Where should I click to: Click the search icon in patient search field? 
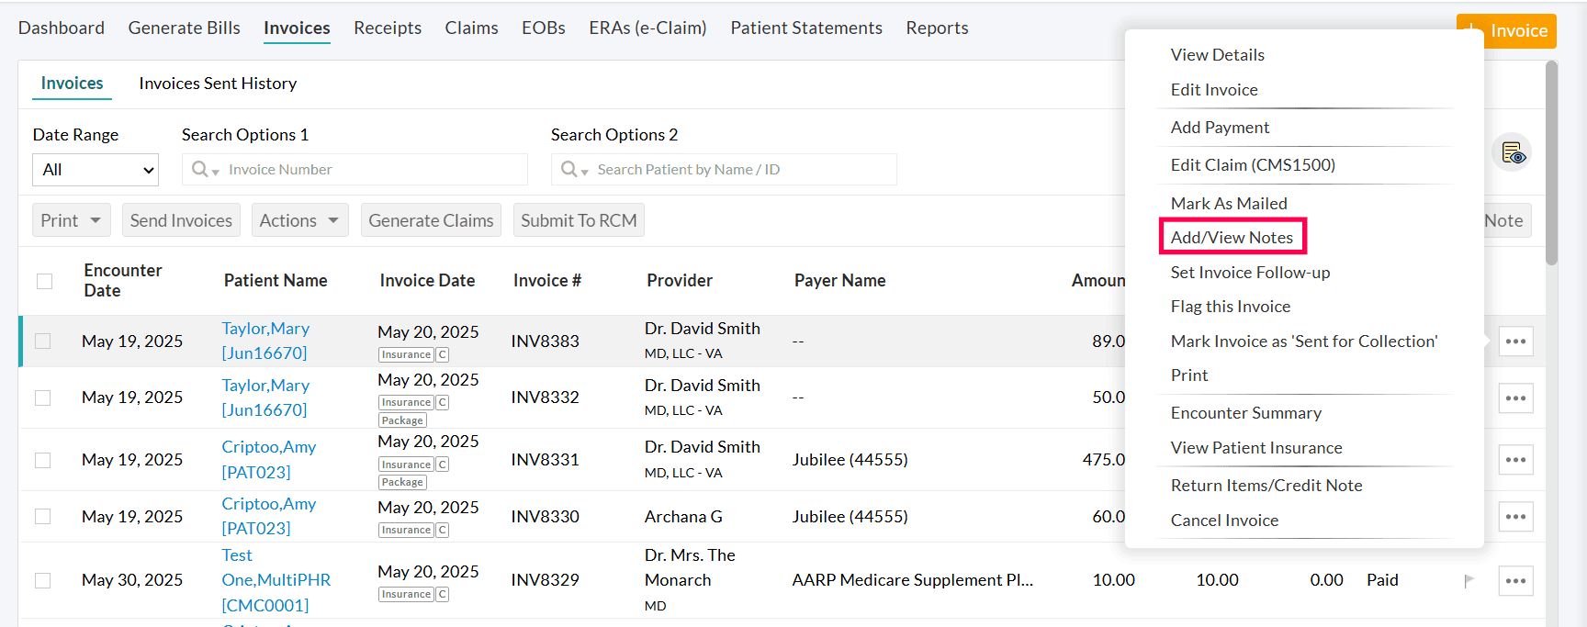coord(568,170)
